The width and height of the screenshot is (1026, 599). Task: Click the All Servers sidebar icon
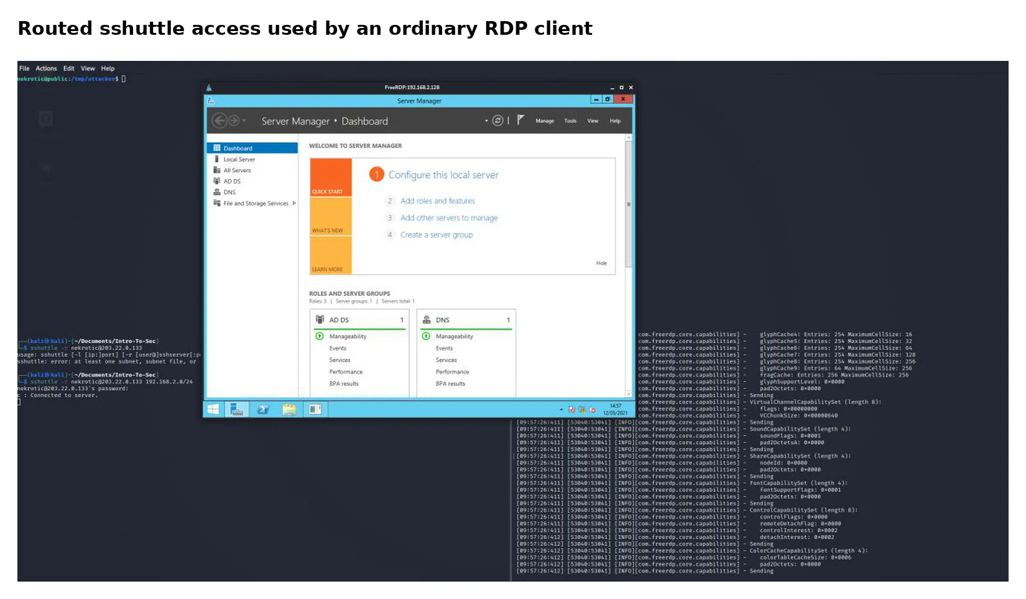[217, 170]
